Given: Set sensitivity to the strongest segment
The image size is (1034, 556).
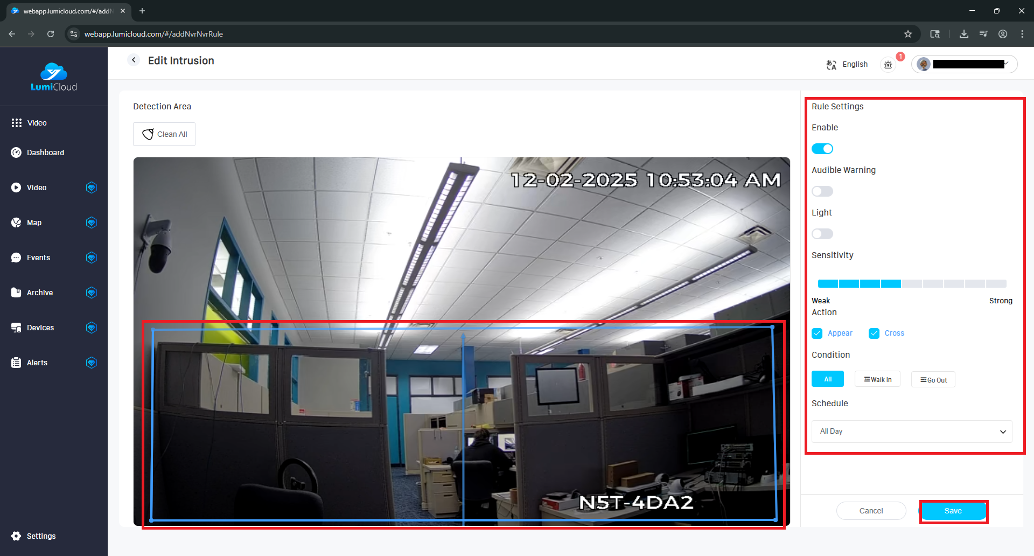Looking at the screenshot, I should [996, 284].
